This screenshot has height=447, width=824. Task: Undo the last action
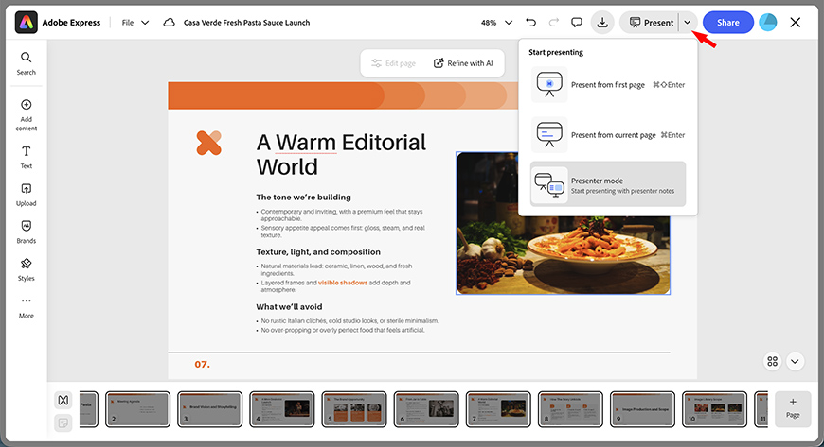(x=530, y=22)
